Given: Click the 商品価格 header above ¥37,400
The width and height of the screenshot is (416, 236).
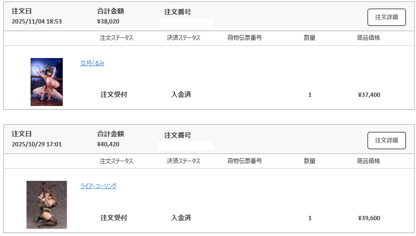Looking at the screenshot, I should coord(368,38).
